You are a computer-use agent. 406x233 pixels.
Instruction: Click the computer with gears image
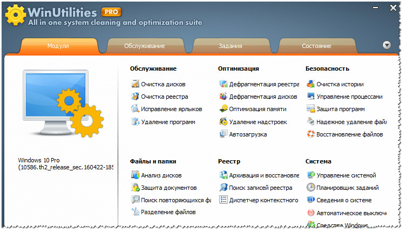(64, 104)
